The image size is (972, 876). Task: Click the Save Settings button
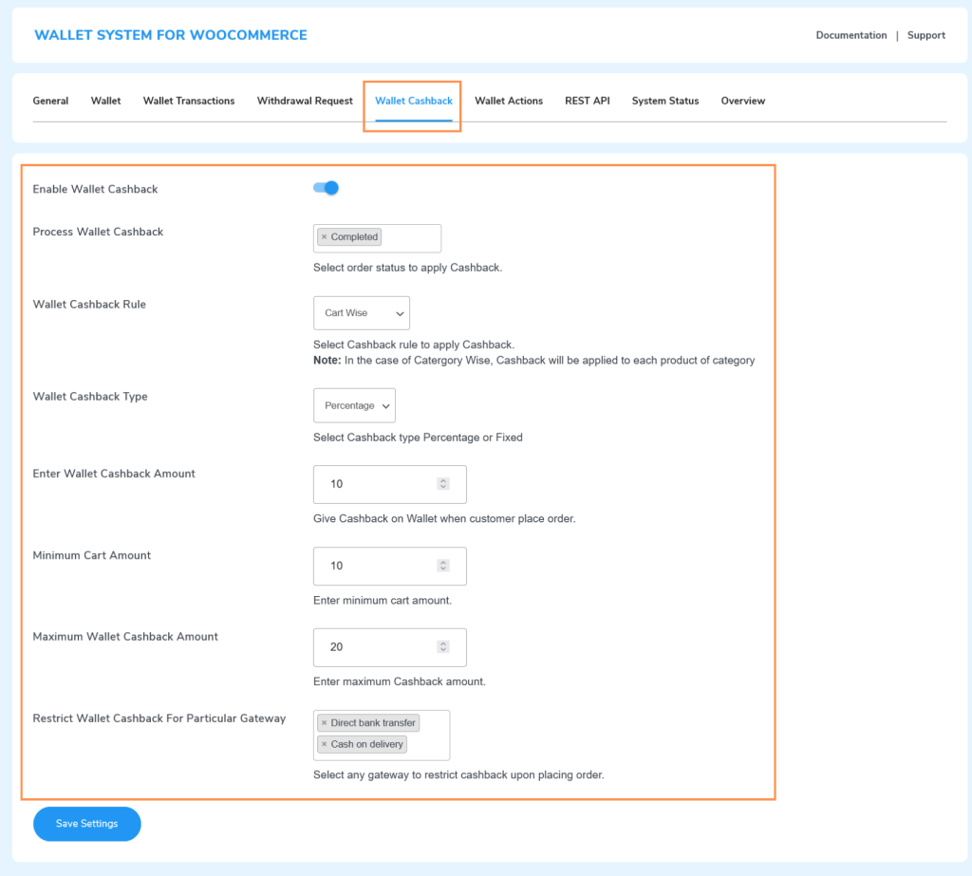tap(86, 824)
